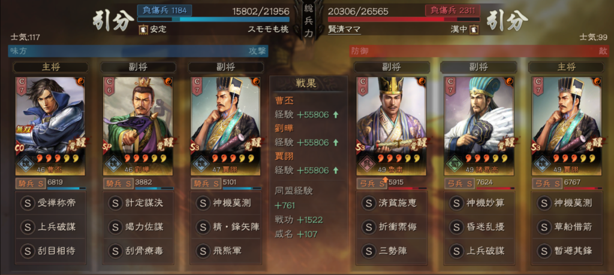614x275 pixels.
Task: Click 安定 city flag icon
Action: (143, 29)
